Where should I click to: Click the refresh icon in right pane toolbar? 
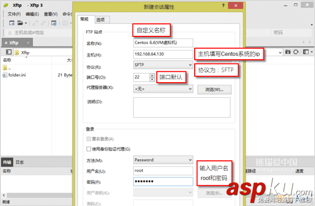[x=296, y=52]
